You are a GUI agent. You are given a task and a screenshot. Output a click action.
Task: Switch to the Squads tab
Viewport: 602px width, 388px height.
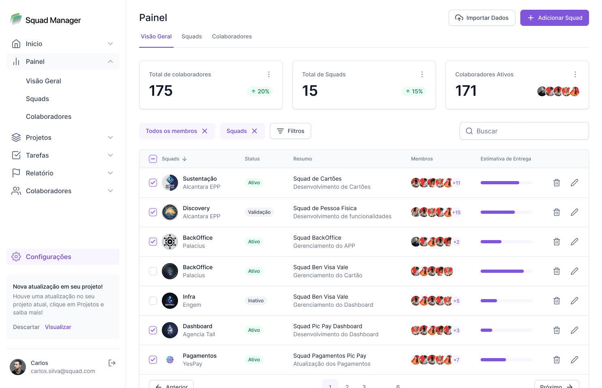[192, 36]
